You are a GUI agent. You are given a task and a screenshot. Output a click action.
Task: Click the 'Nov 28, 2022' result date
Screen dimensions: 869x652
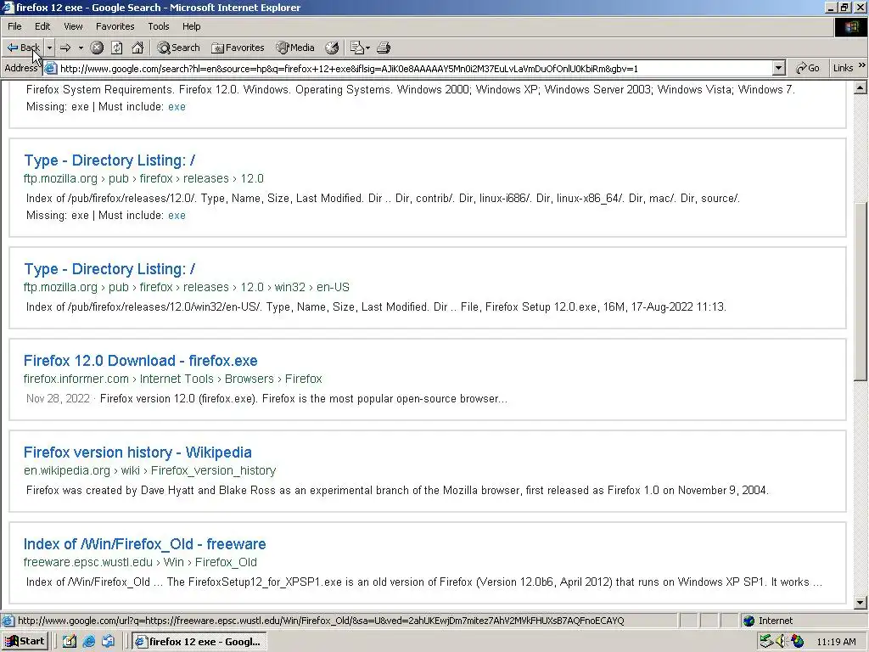pyautogui.click(x=58, y=399)
